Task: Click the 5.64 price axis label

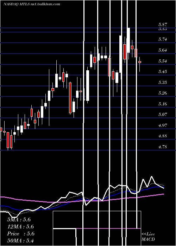Action: (163, 50)
